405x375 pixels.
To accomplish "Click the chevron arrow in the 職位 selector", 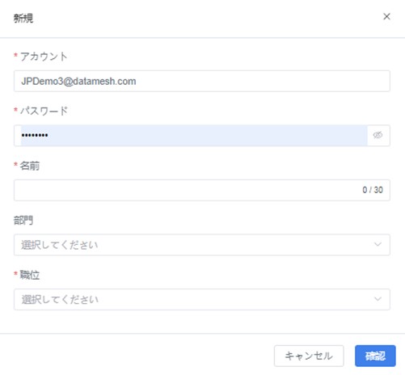I will click(x=378, y=299).
